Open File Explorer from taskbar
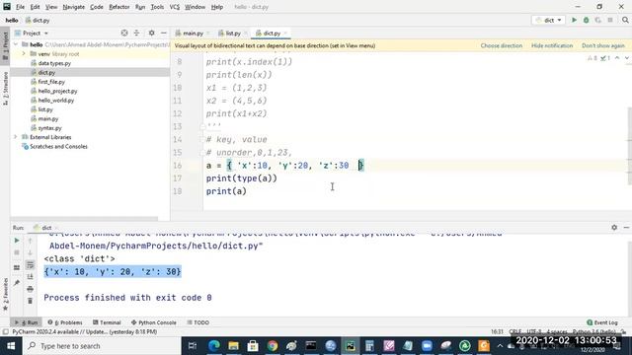Screen dimensions: 632x355 233,346
